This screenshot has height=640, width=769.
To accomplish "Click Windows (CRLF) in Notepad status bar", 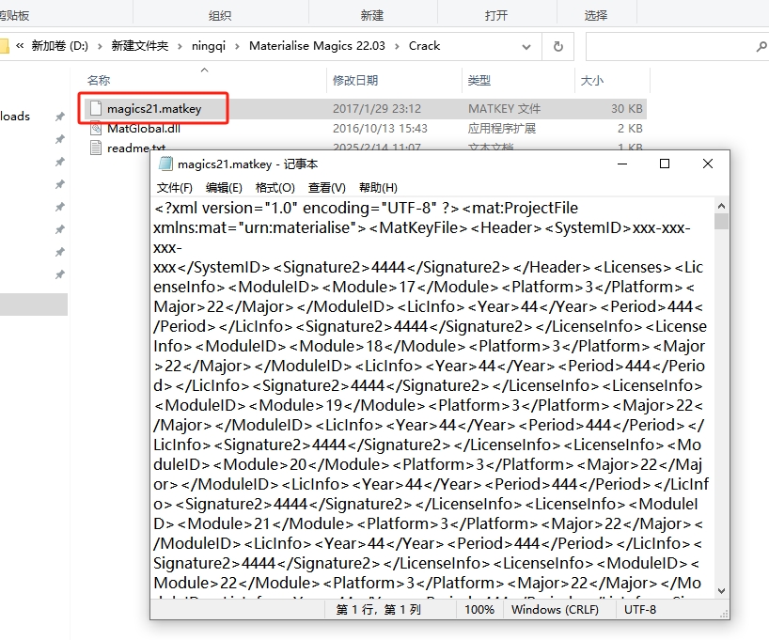I will [555, 610].
